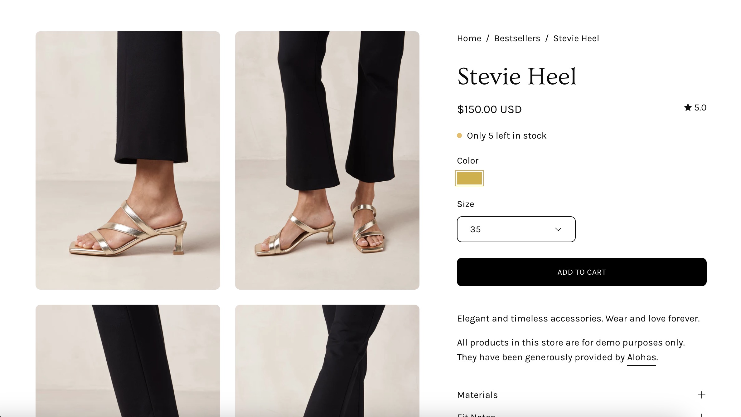Click the yellow low-stock indicator dot
The image size is (741, 417).
(459, 135)
